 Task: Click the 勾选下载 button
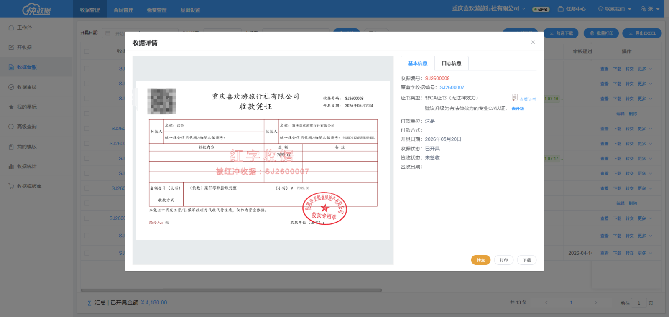tap(561, 33)
